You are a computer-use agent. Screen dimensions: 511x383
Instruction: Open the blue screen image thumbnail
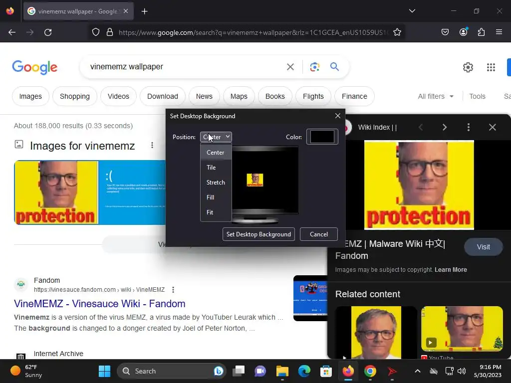click(x=132, y=192)
